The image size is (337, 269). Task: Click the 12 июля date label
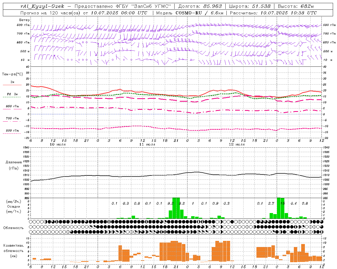(x=237, y=144)
